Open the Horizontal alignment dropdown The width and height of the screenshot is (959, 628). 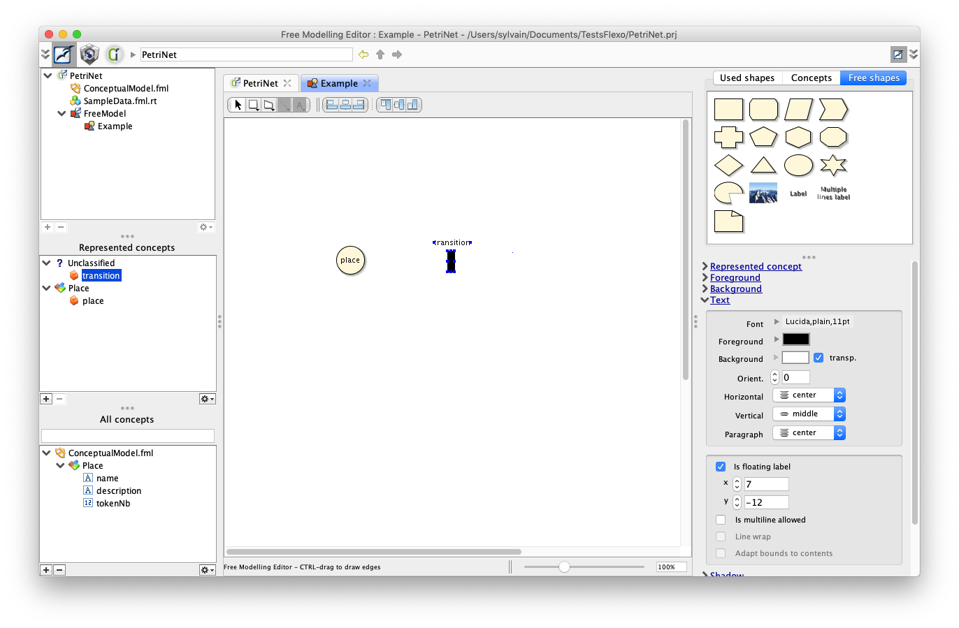click(809, 395)
